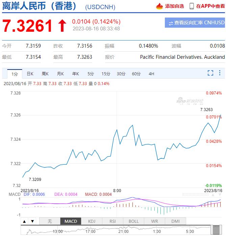Click the phone icon for 在APP中查看
This screenshot has height=240, width=226.
[192, 6]
